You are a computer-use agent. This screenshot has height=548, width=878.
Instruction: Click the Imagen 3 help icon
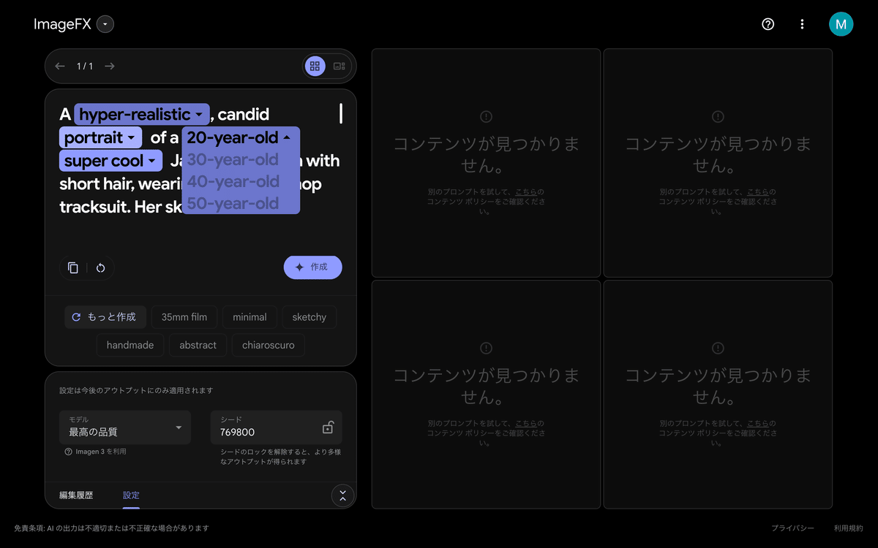coord(69,452)
